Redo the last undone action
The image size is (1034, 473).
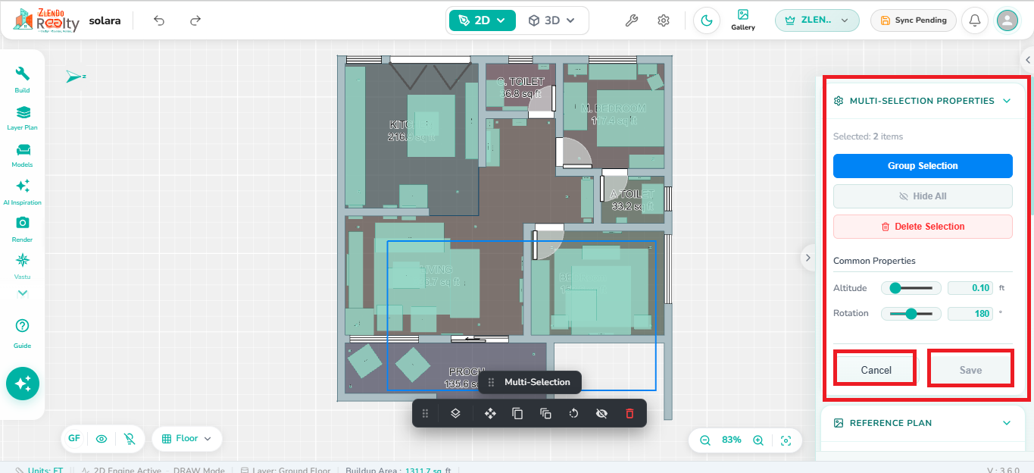195,20
